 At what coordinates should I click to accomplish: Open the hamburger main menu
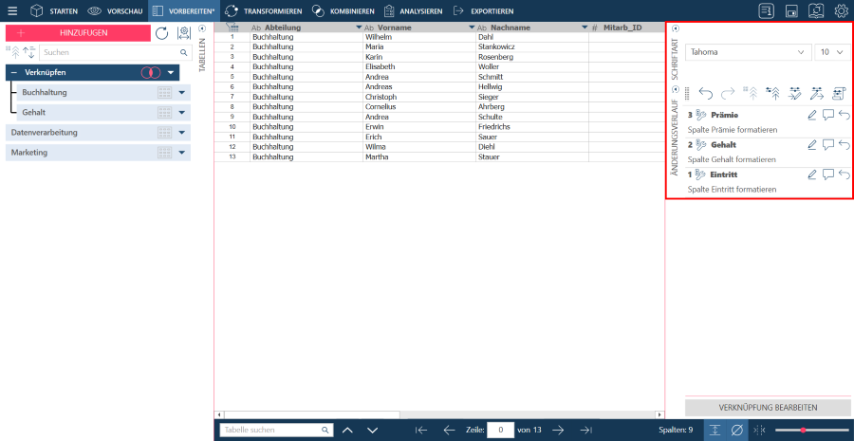click(x=12, y=10)
